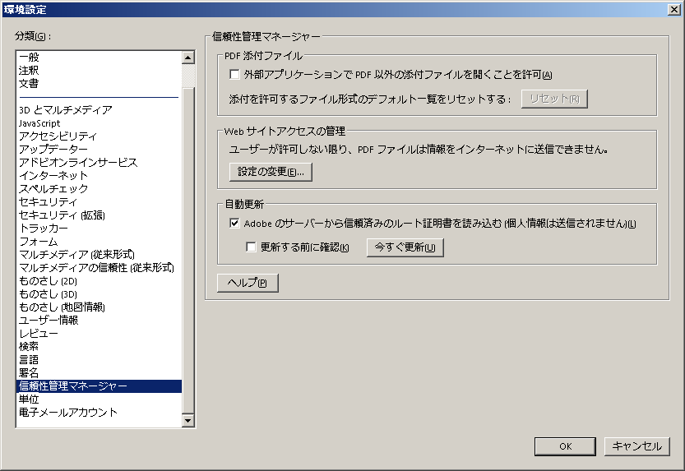Screen dimensions: 685x471
Task: Select the スペルチェック category
Action: [x=100, y=188]
